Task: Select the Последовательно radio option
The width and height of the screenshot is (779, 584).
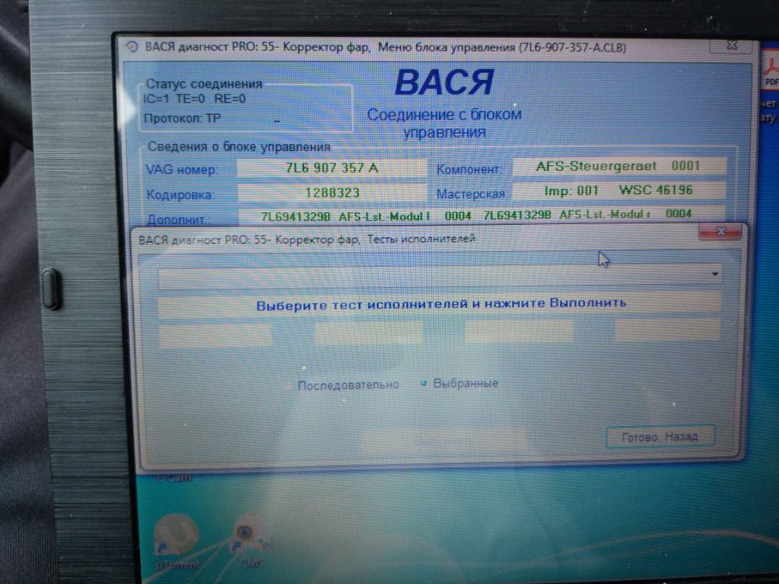Action: point(348,385)
